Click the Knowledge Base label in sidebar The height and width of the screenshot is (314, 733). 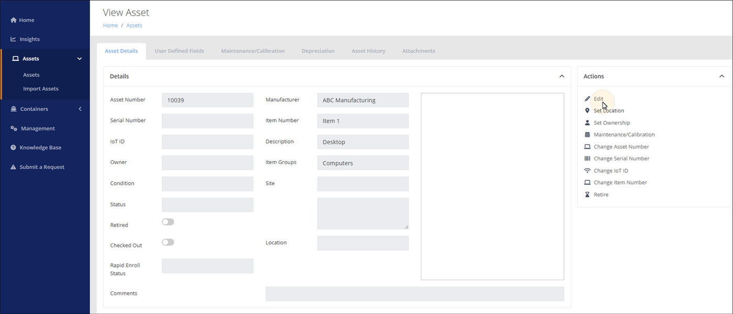point(41,148)
